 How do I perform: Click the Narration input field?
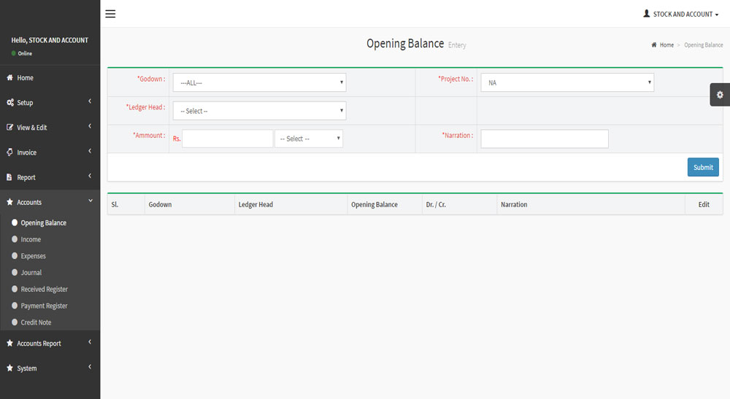[545, 139]
